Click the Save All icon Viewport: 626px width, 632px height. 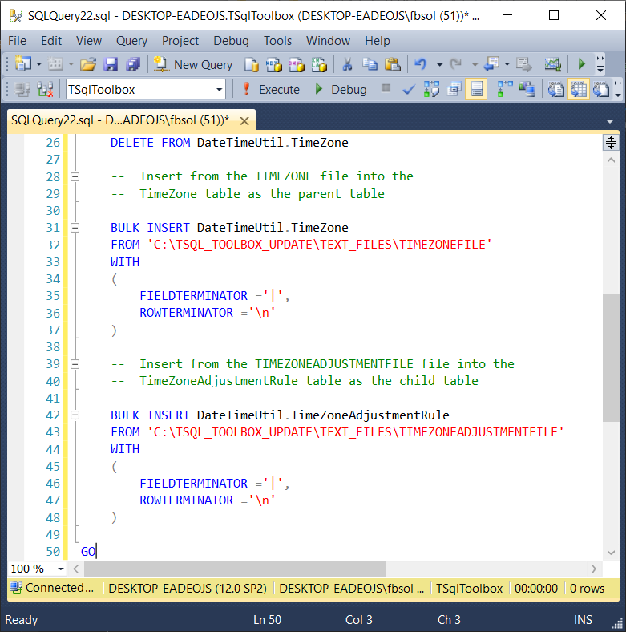(132, 64)
